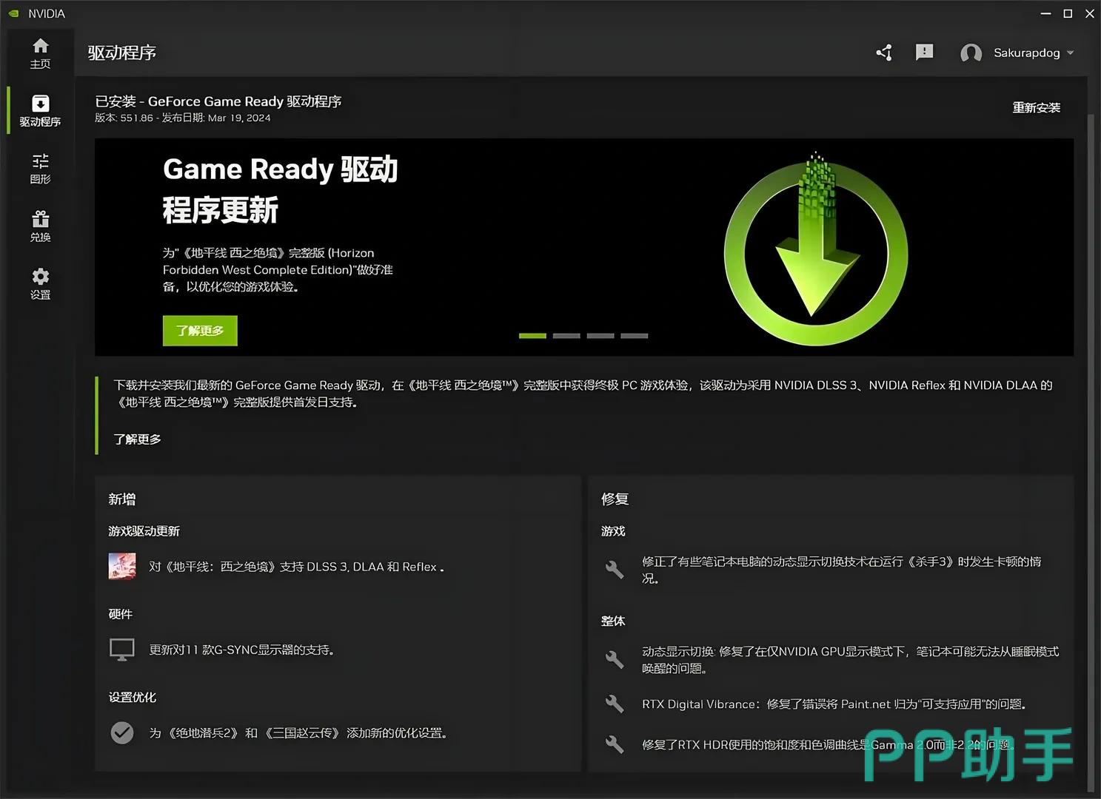Click the vertical scrollbar on right edge

1090,444
